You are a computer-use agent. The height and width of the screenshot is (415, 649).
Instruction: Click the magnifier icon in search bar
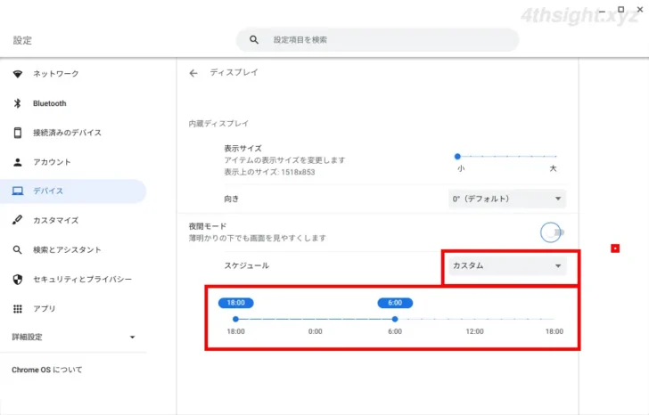pyautogui.click(x=254, y=40)
